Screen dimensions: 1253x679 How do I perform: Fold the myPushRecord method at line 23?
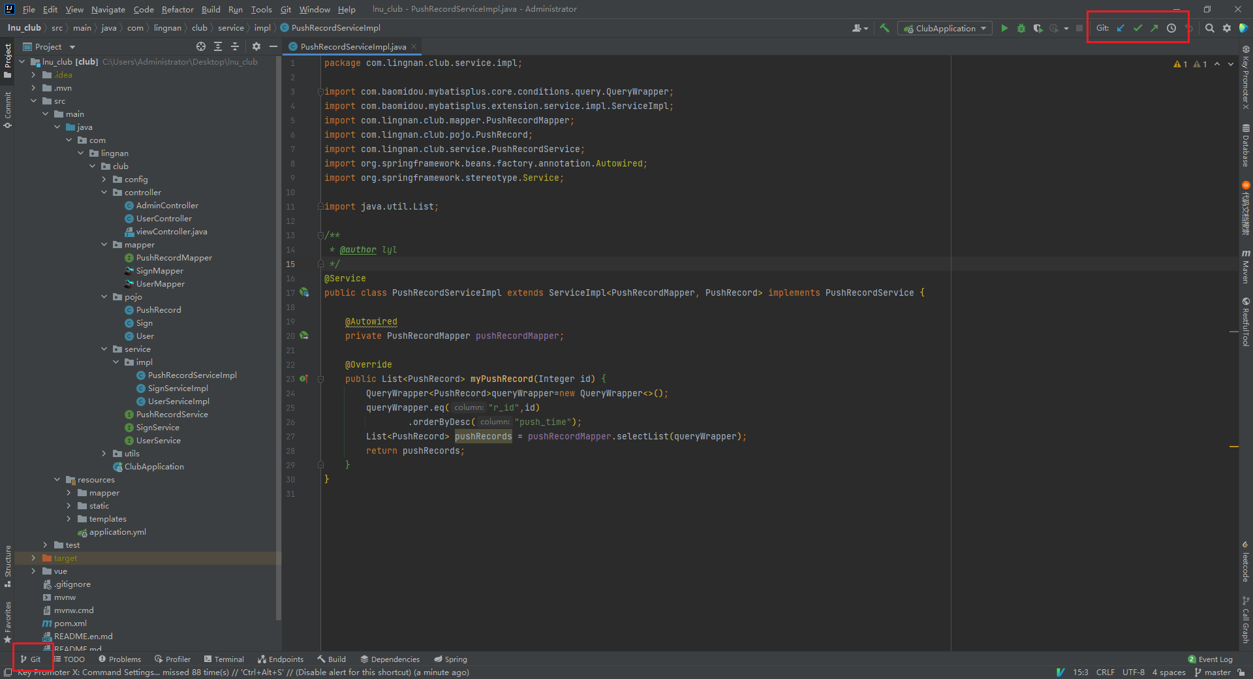point(320,379)
